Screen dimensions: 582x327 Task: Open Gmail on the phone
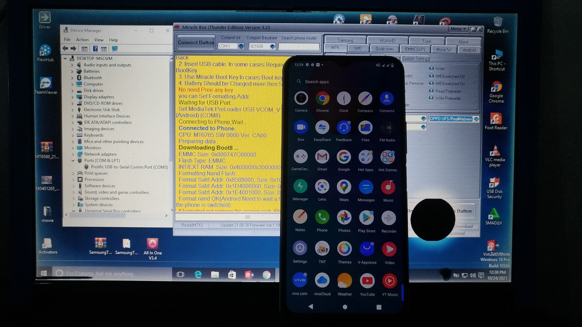[322, 157]
